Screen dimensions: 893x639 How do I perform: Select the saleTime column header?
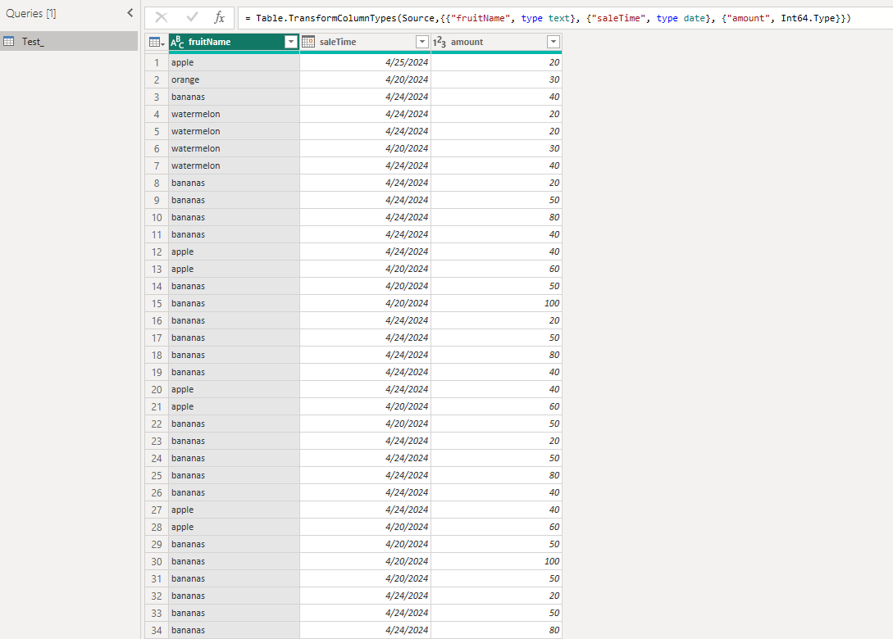[366, 42]
